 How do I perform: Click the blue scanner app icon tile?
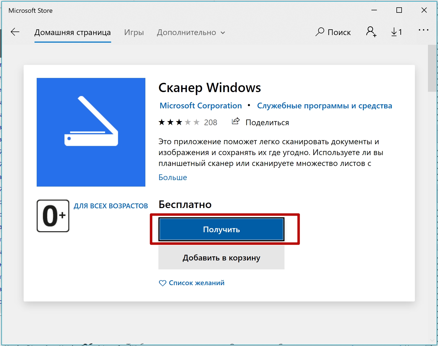click(91, 132)
